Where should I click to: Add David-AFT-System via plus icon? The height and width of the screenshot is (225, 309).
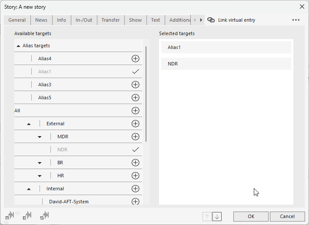pyautogui.click(x=135, y=201)
